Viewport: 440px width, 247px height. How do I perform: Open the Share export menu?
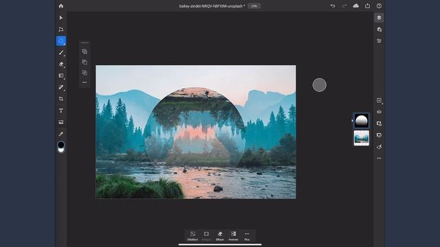tap(367, 6)
